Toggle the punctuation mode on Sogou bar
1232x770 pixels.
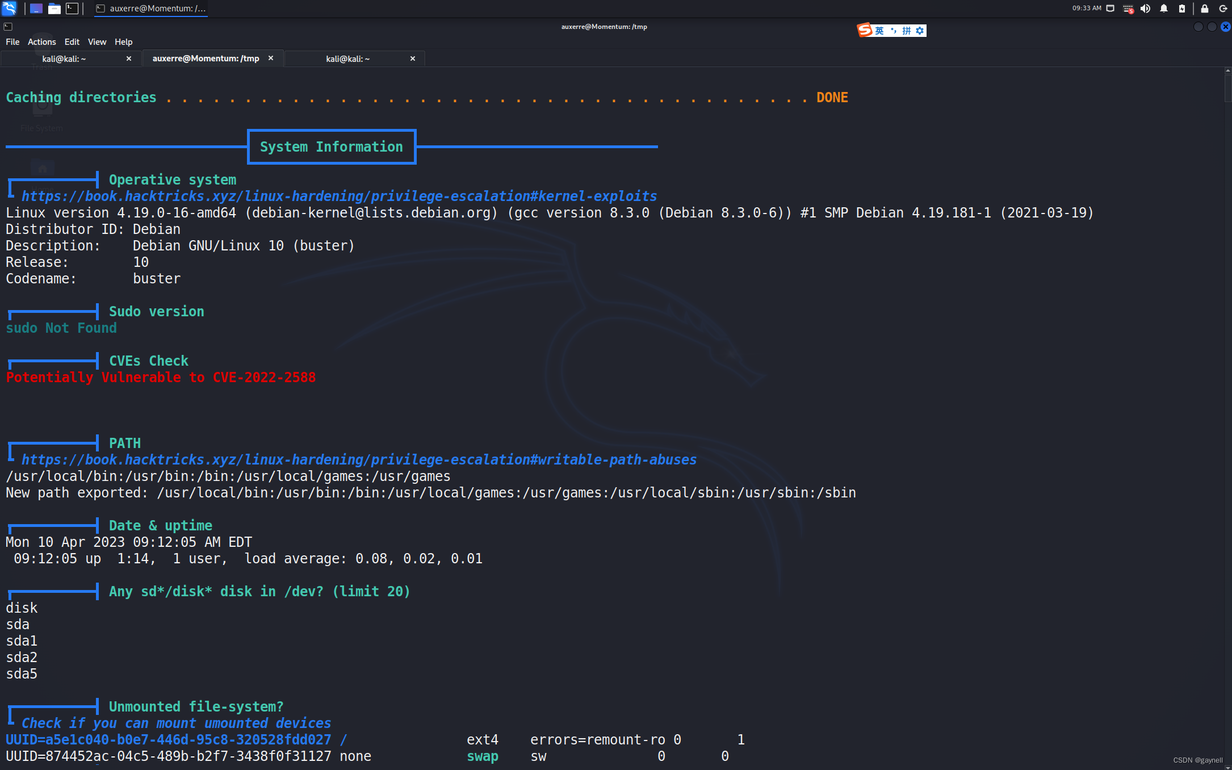893,31
